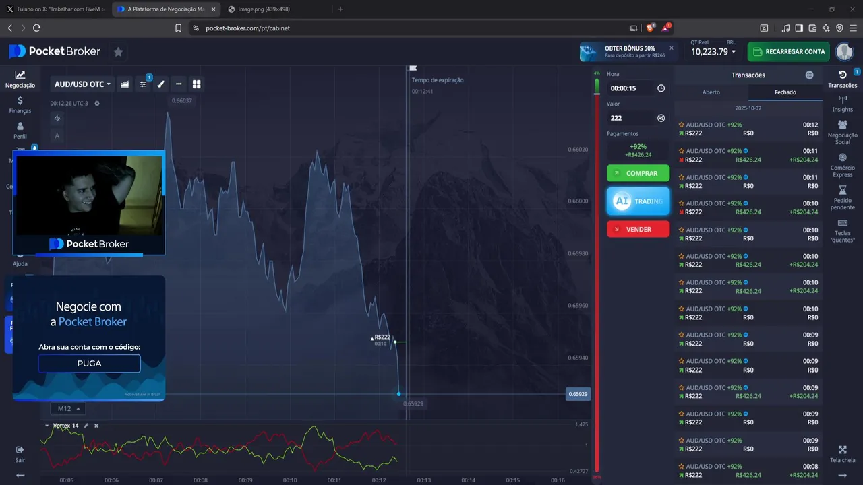863x485 pixels.
Task: Open the multi-chart grid layout icon
Action: tap(197, 84)
